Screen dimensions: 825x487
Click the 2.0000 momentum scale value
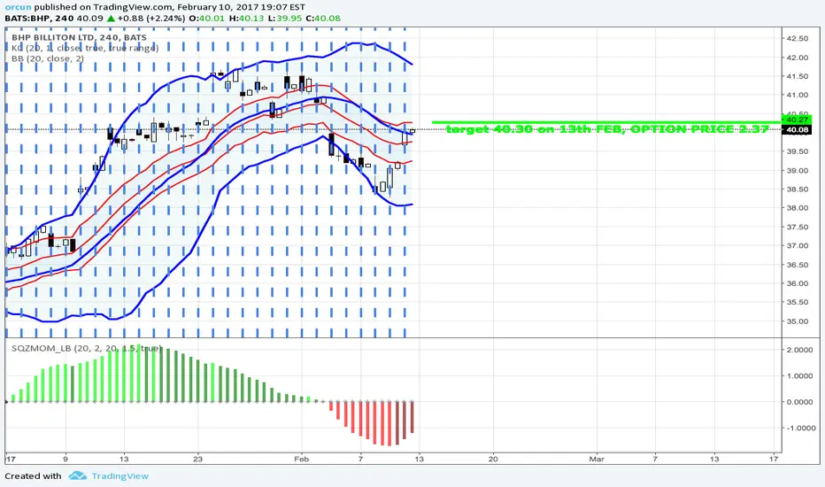pos(799,350)
